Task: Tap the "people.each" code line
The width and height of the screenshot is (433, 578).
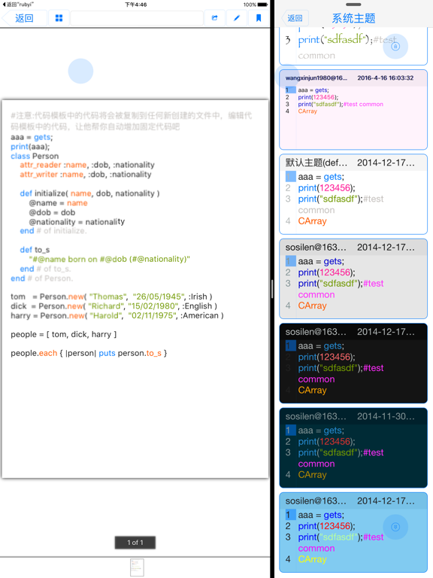Action: (x=89, y=353)
